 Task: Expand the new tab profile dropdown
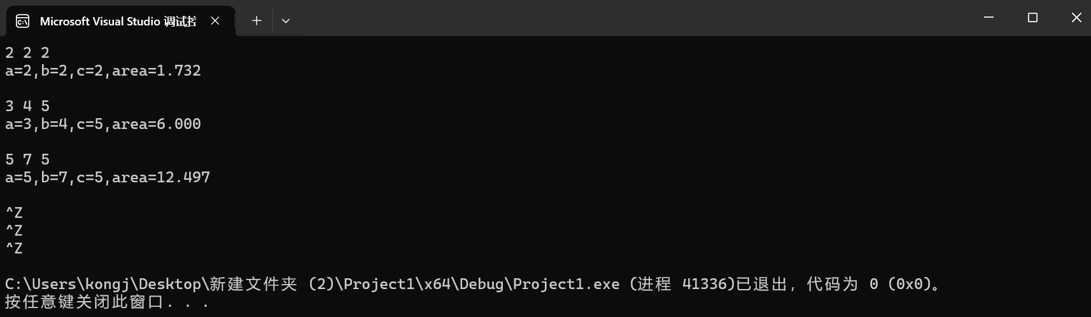286,21
